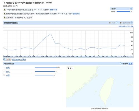The height and width of the screenshot is (111, 139).
Task: Click the help icon beside 子區域 in the regional header
Action: tap(121, 63)
